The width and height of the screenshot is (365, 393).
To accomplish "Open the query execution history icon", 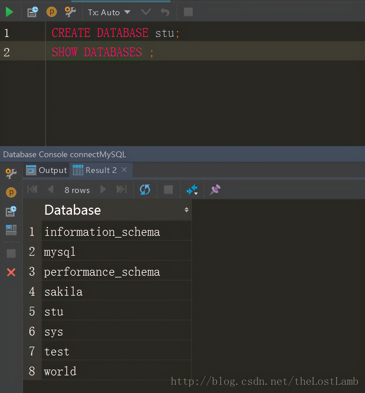I will pos(32,12).
